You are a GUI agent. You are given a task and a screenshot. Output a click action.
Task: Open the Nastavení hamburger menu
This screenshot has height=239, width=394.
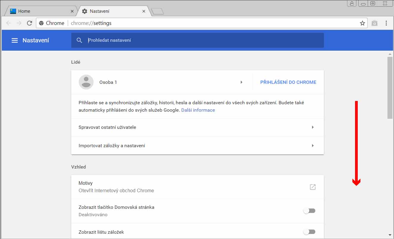coord(15,40)
